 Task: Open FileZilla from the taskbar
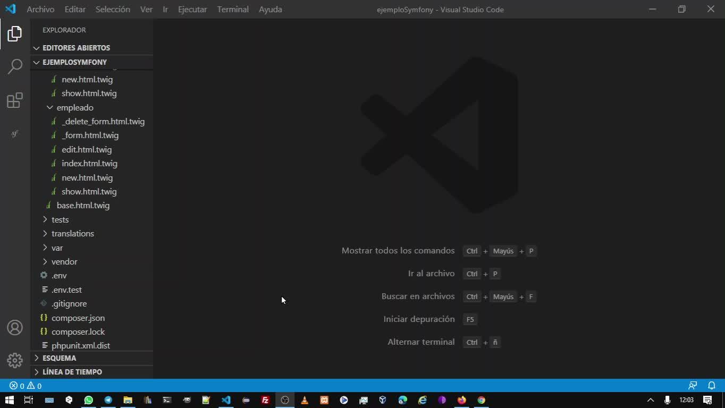tap(265, 400)
